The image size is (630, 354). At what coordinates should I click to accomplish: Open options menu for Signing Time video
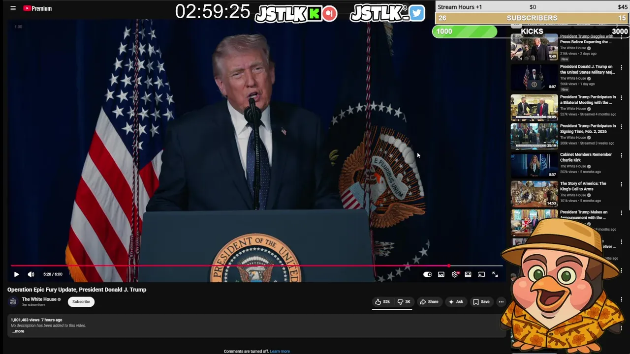point(621,127)
